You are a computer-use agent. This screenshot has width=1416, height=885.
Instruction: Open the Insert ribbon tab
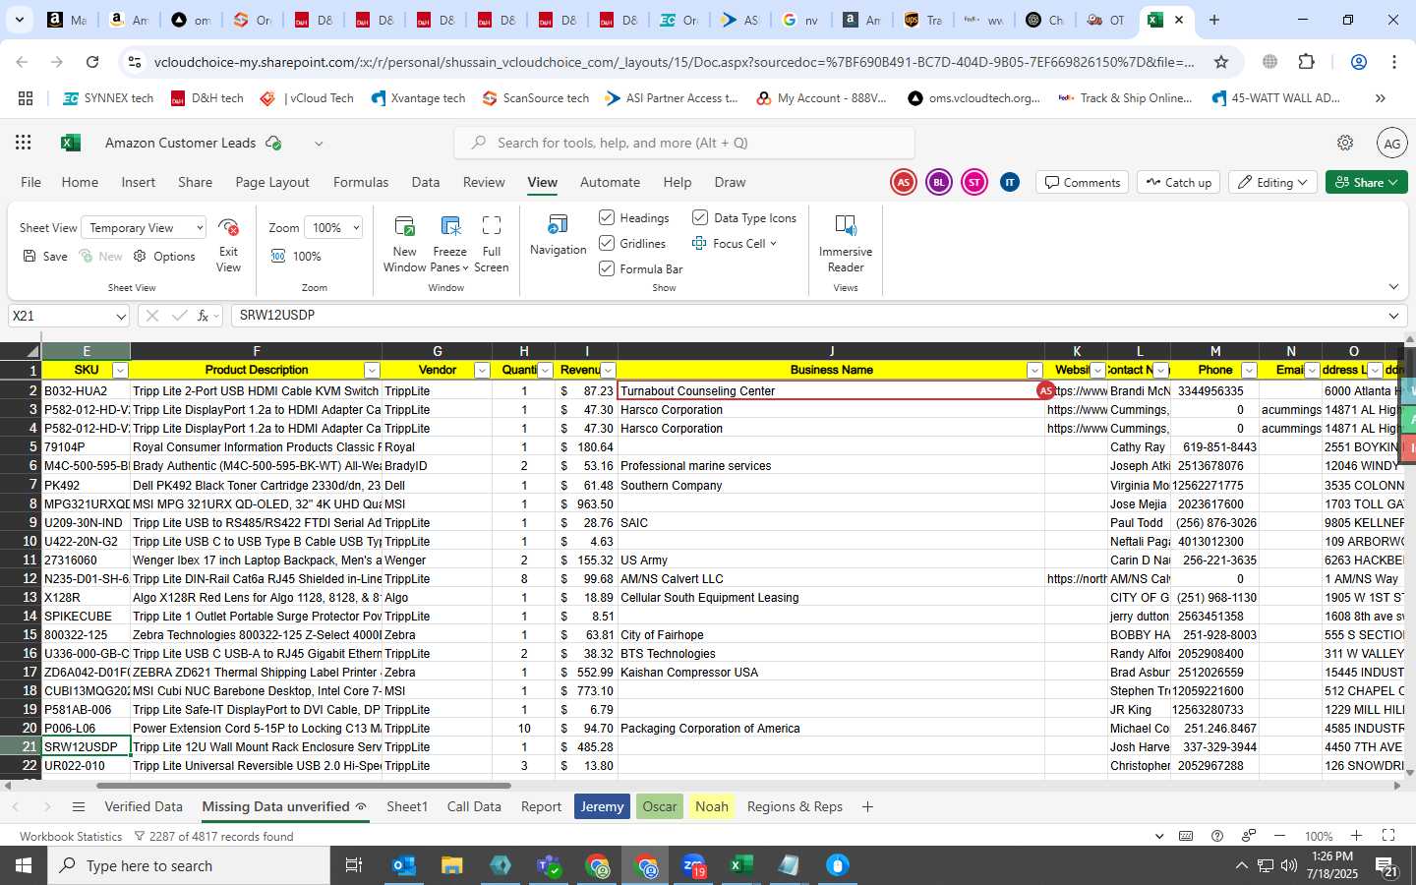(139, 182)
